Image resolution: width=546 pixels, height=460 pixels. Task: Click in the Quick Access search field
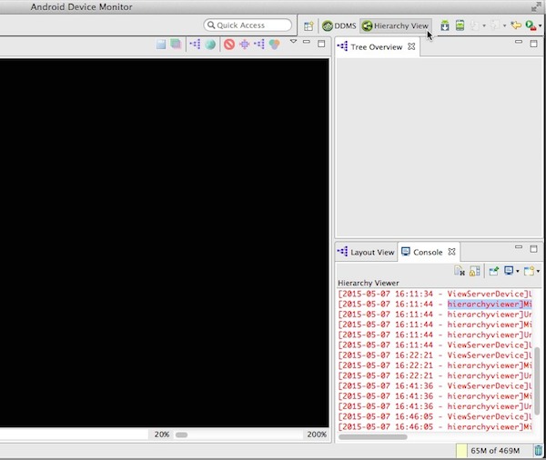tap(248, 25)
